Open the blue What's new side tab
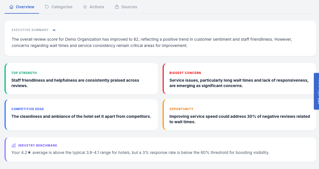This screenshot has width=319, height=169. pyautogui.click(x=316, y=91)
